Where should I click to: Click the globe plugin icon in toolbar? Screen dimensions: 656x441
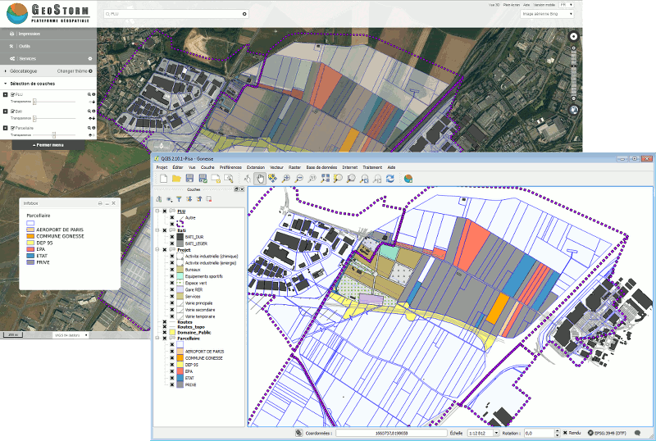[408, 179]
